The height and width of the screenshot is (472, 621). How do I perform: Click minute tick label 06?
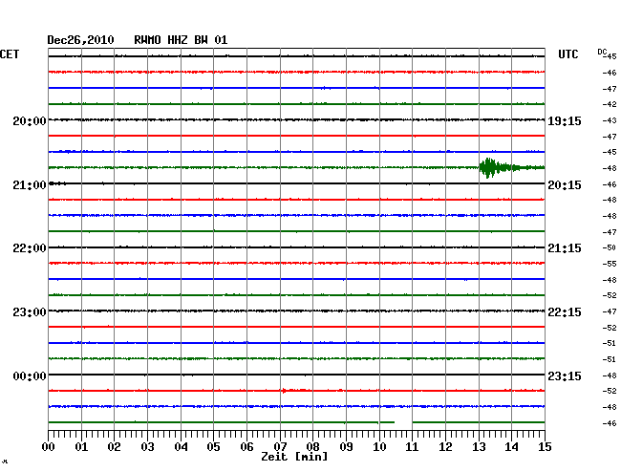pyautogui.click(x=246, y=447)
